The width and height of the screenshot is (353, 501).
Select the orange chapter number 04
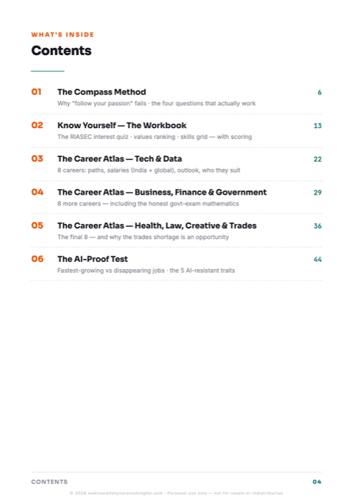(x=37, y=192)
